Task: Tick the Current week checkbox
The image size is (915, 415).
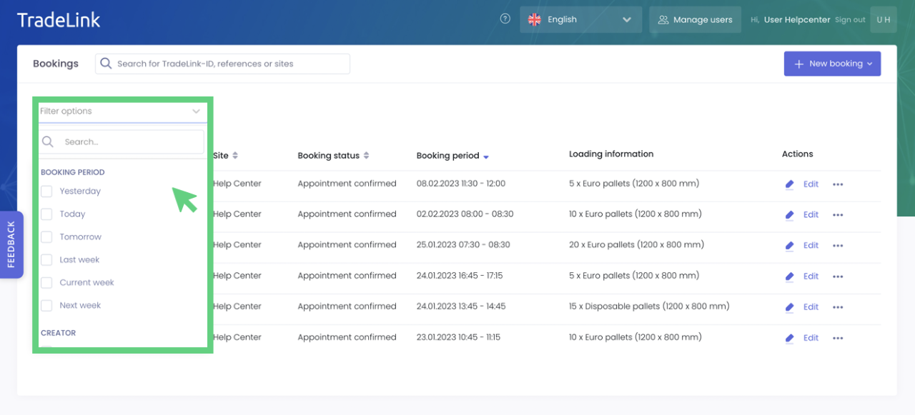Action: pos(46,283)
